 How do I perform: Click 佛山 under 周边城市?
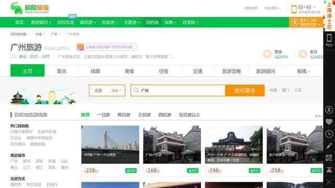click(x=14, y=167)
